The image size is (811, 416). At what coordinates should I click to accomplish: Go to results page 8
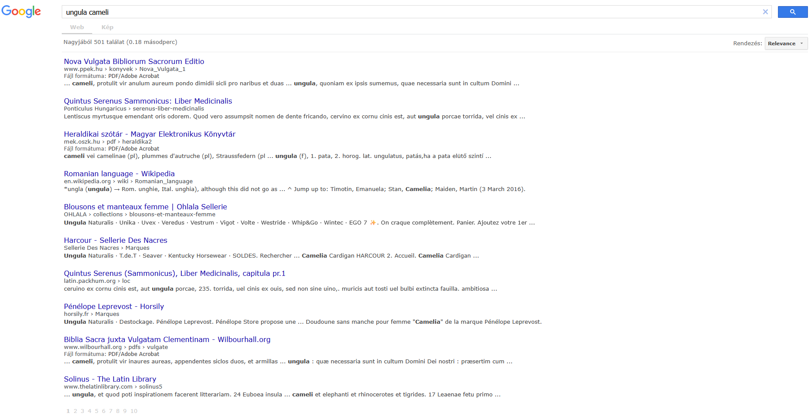118,411
